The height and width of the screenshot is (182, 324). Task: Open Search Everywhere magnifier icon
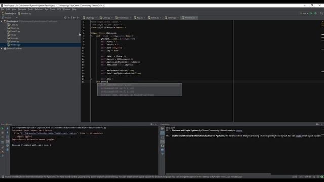click(x=322, y=14)
